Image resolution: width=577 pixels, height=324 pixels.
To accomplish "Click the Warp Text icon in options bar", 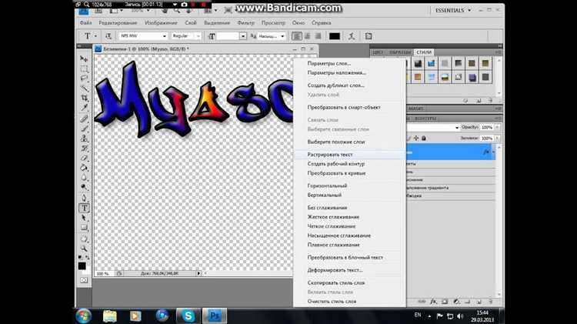I will 352,36.
